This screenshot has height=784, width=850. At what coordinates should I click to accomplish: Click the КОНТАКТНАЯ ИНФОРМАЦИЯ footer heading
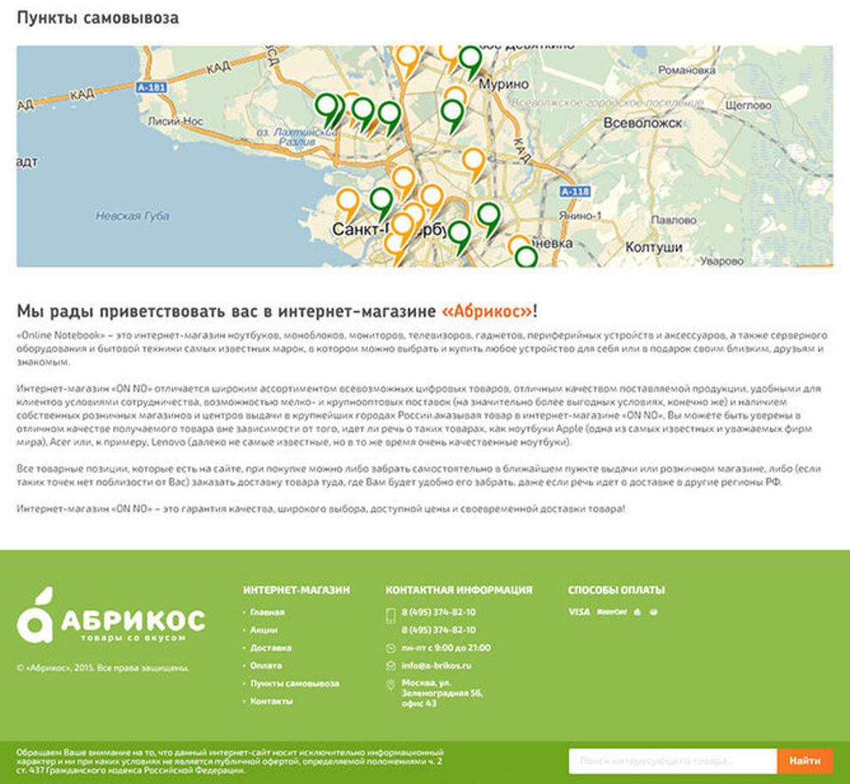point(459,589)
